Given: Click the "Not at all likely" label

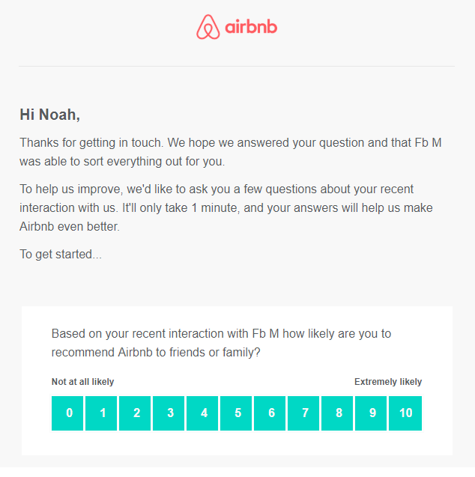Looking at the screenshot, I should [x=82, y=382].
